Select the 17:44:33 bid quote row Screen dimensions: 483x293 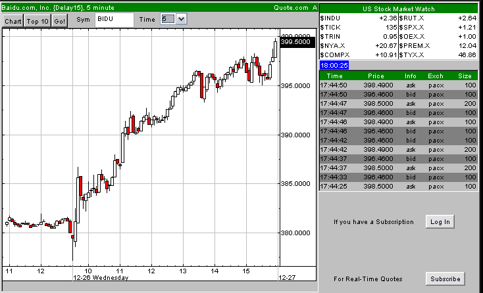(x=399, y=177)
